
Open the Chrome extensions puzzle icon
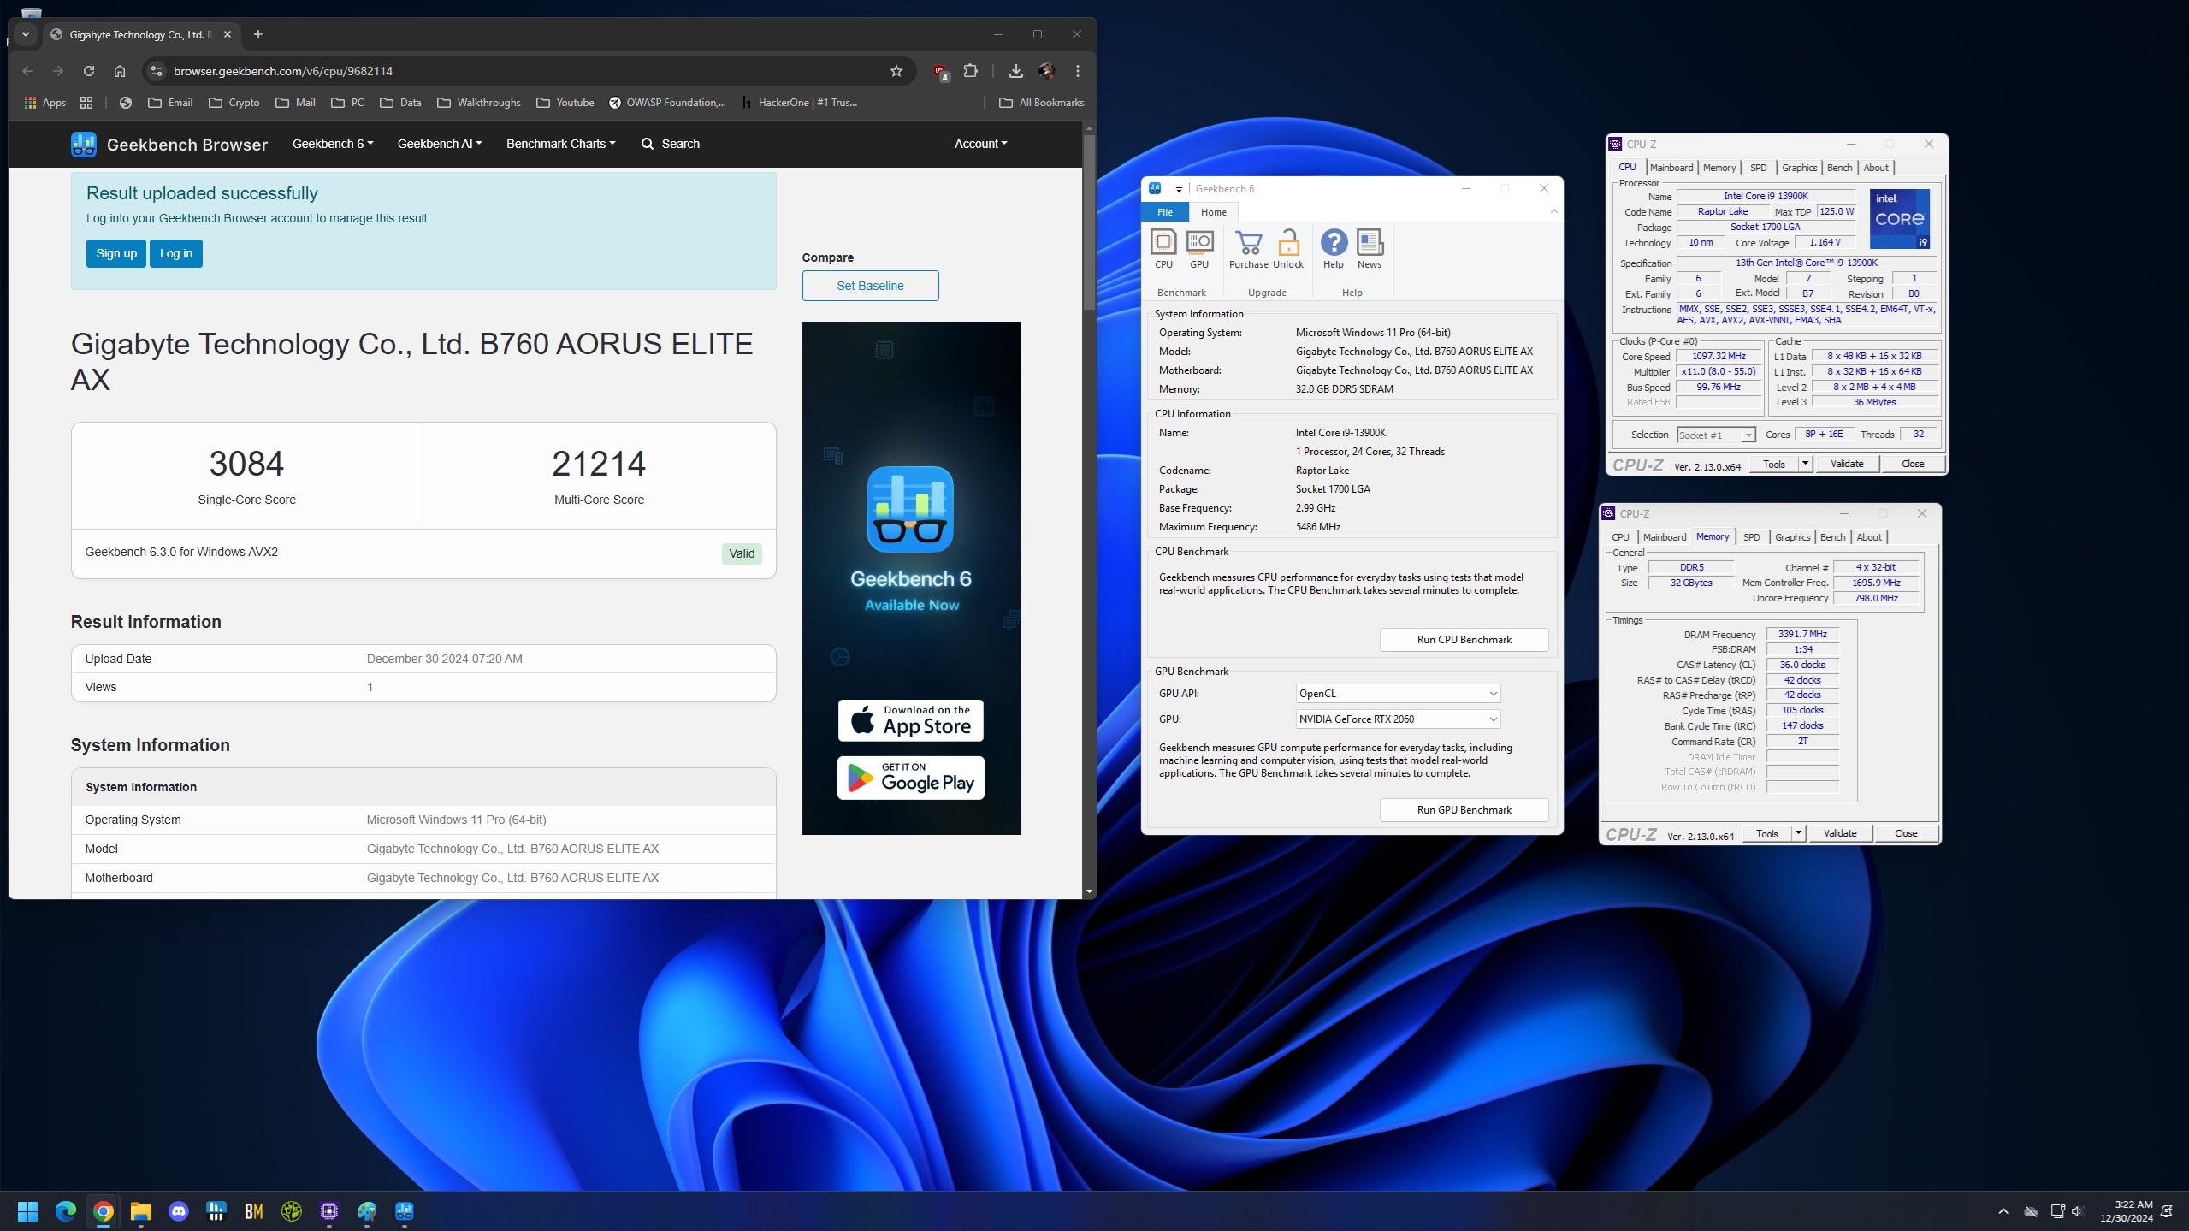tap(970, 71)
